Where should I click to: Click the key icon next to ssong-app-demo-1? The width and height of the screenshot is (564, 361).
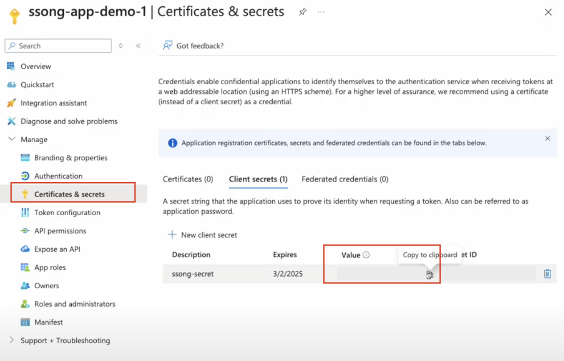[x=14, y=12]
